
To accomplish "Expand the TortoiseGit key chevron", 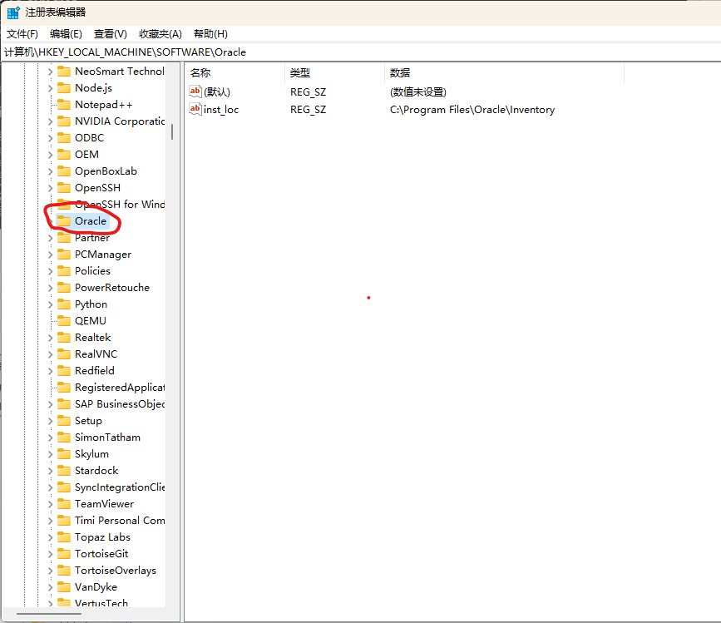I will (50, 554).
